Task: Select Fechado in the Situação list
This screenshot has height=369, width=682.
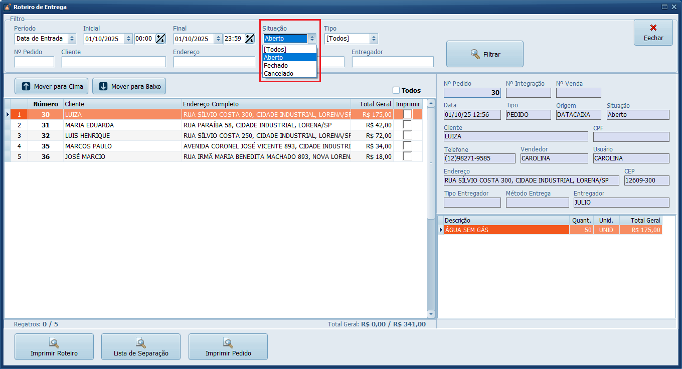Action: point(276,65)
